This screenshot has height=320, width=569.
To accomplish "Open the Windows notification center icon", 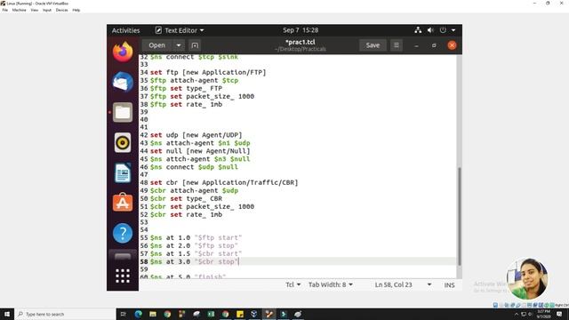I will [559, 314].
